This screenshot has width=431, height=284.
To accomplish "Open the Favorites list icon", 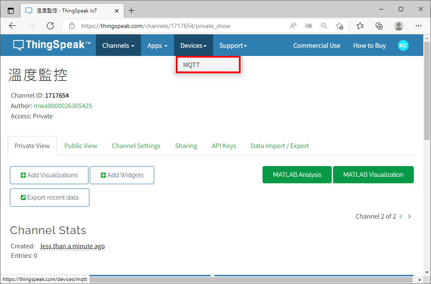I will pyautogui.click(x=360, y=26).
